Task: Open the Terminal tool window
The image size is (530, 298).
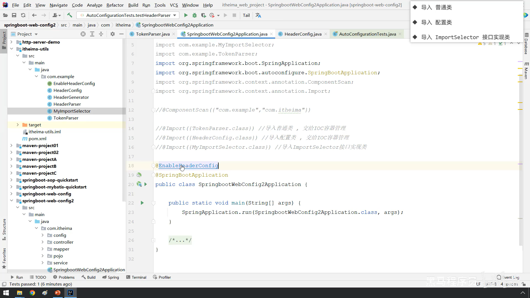Action: tap(136, 277)
